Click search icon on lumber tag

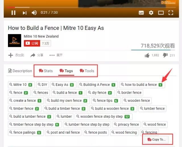(58, 116)
